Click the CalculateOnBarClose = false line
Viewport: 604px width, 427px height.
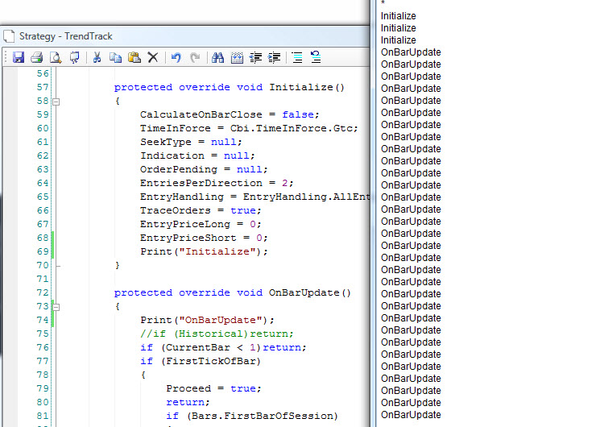[x=230, y=114]
